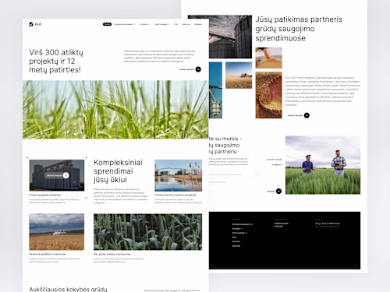Image resolution: width=390 pixels, height=292 pixels.
Task: Click the round arrow button under about text
Action: click(307, 115)
